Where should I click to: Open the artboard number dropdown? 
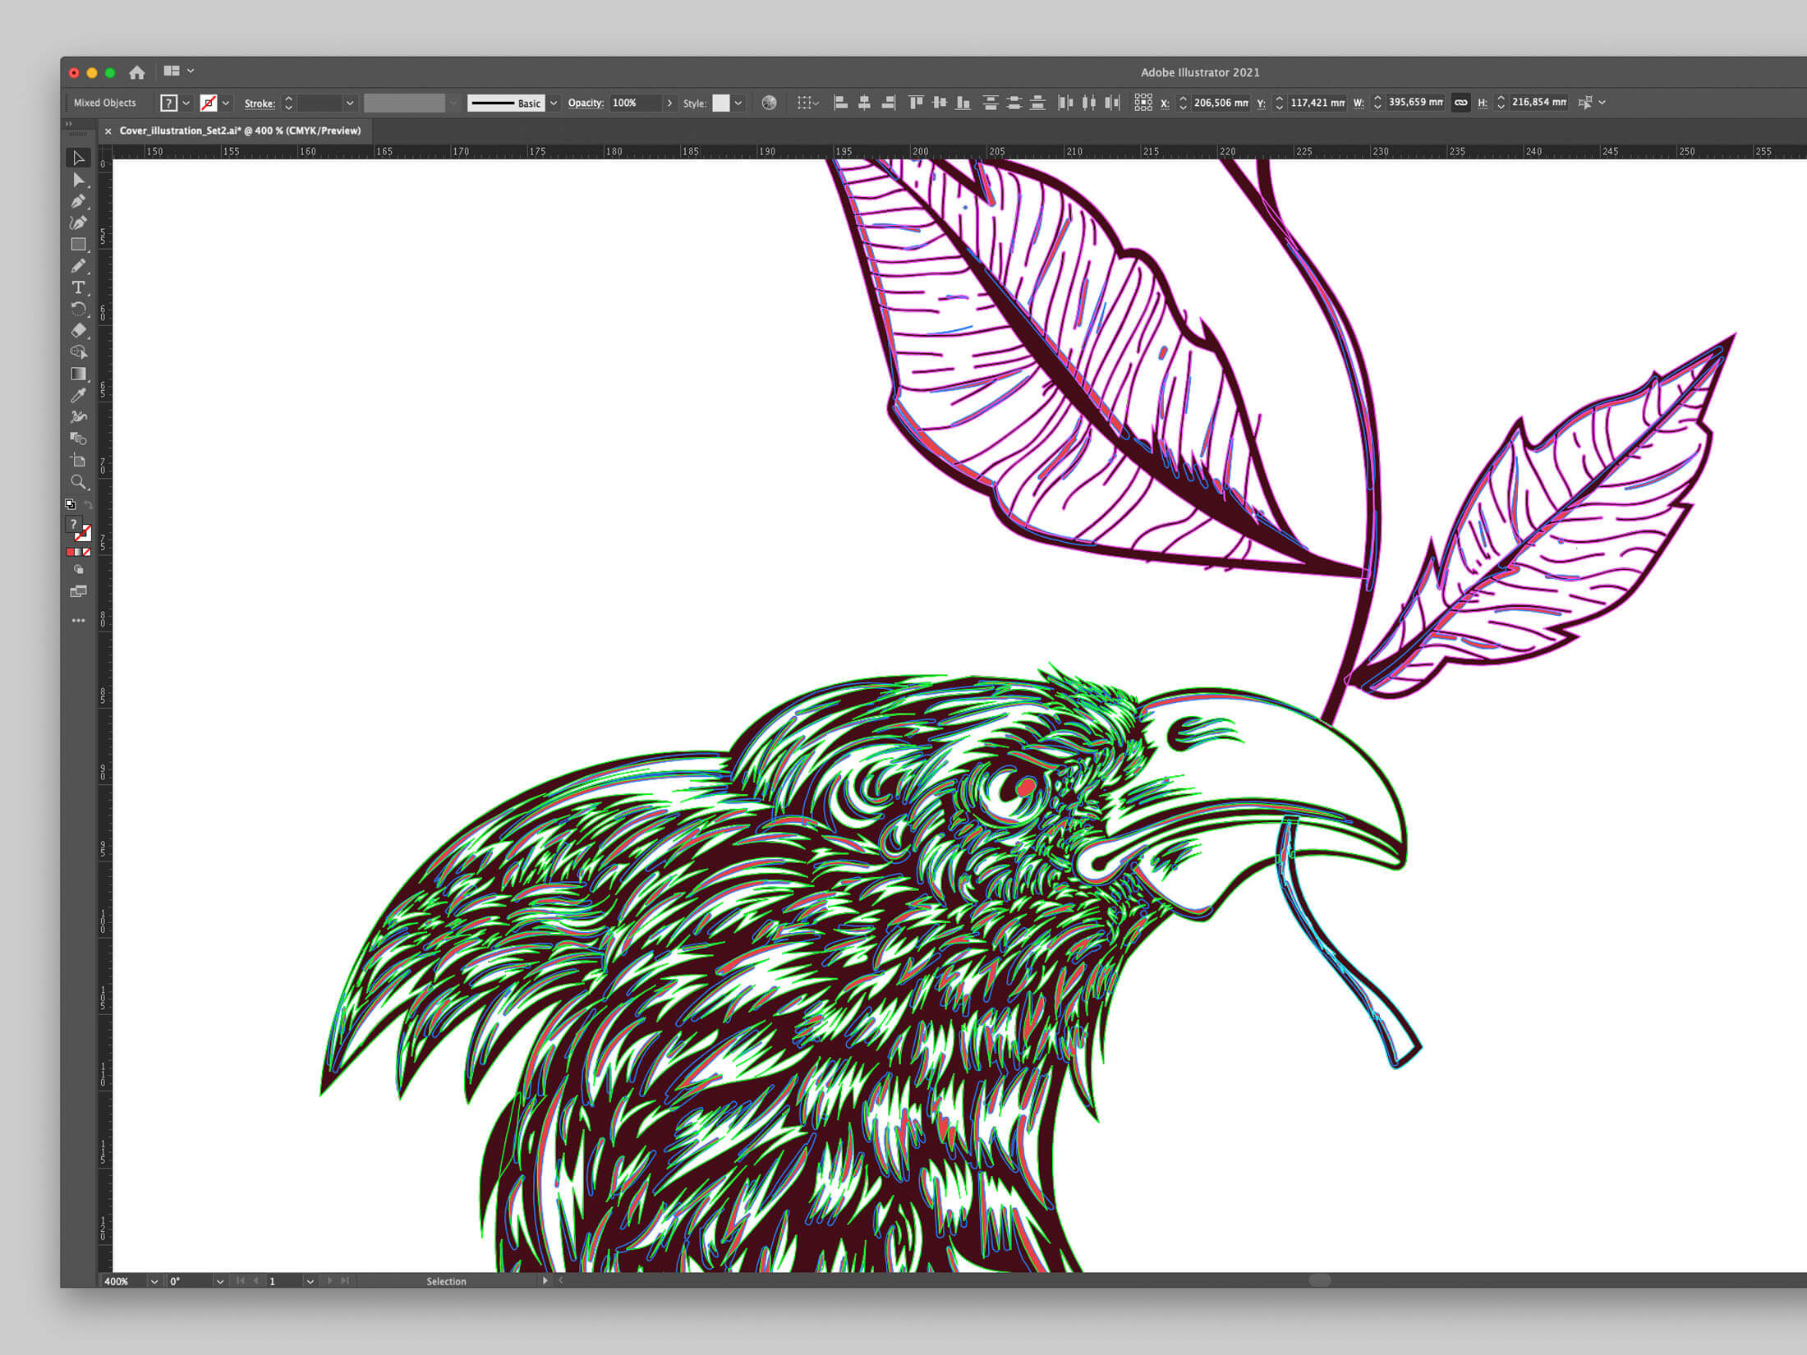310,1281
